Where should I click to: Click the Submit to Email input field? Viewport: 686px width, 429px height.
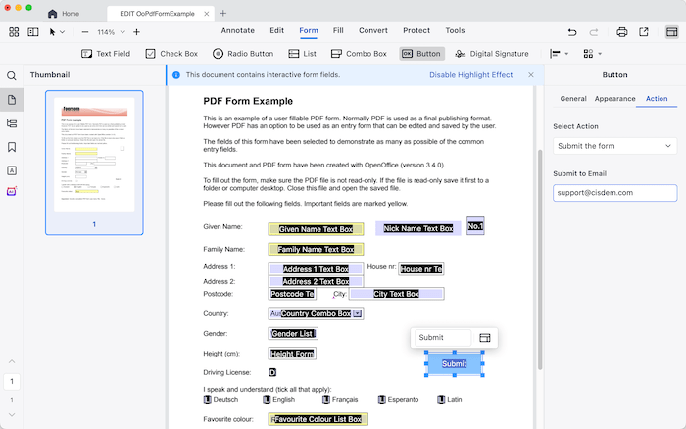point(614,193)
